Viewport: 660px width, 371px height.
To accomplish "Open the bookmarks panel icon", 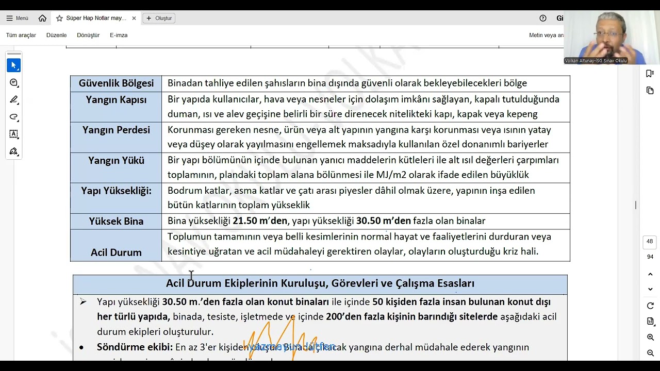I will pyautogui.click(x=650, y=74).
